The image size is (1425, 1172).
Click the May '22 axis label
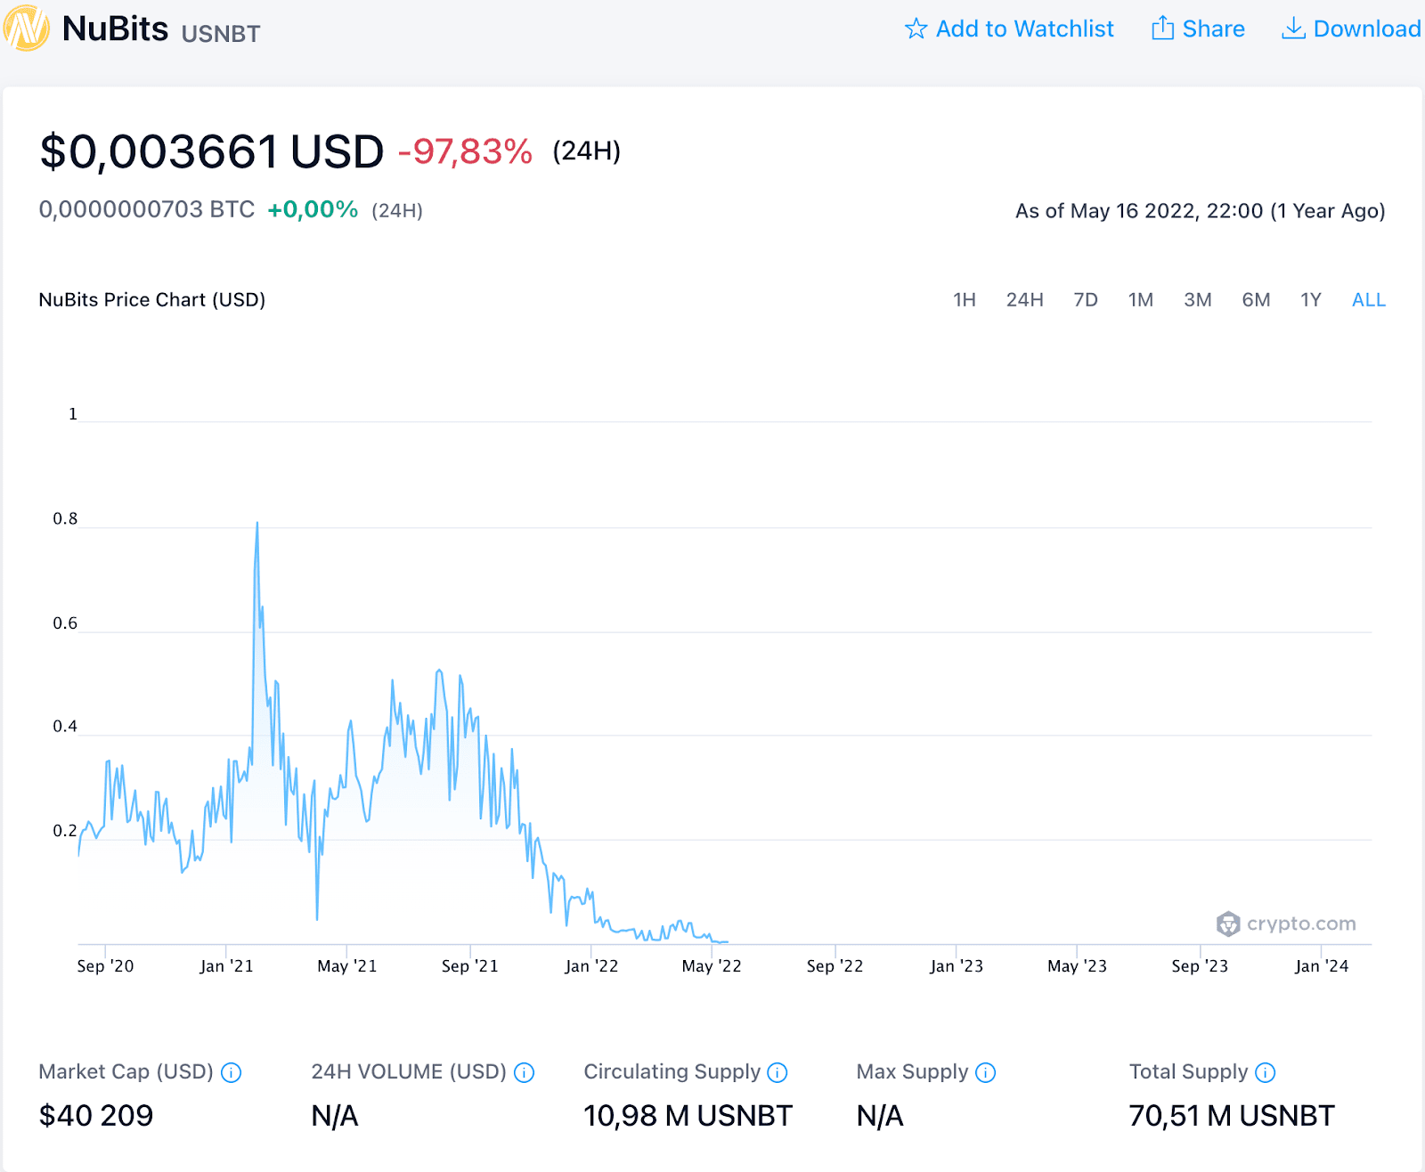click(x=712, y=966)
